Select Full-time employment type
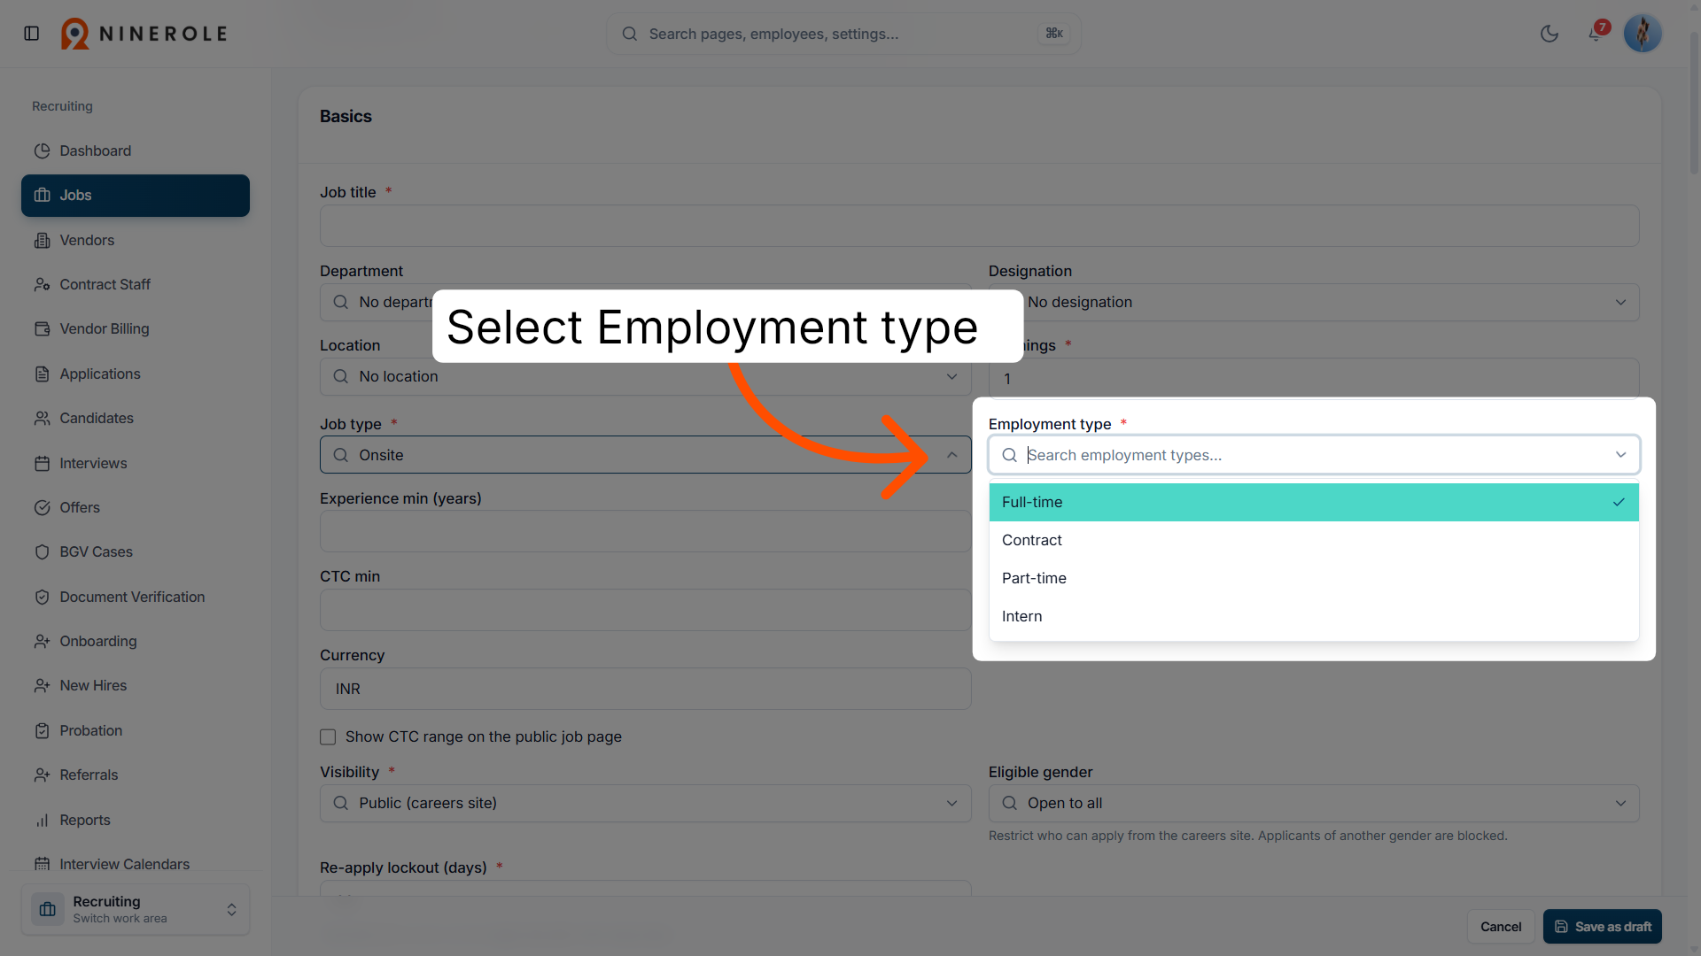 1314,502
